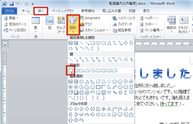Select the donut shape under 基本図形

82,92
